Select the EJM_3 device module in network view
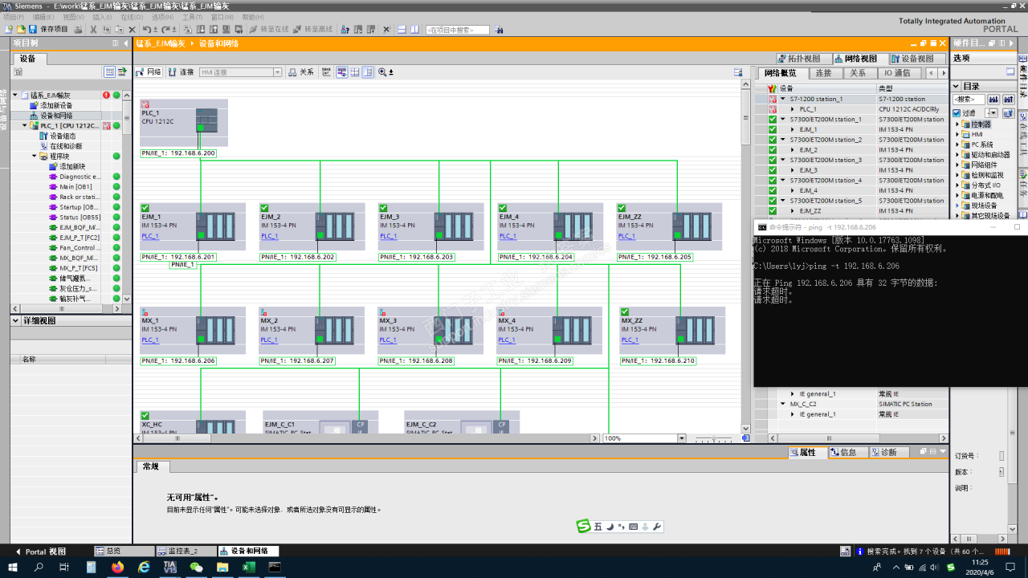1028x578 pixels. (x=431, y=227)
